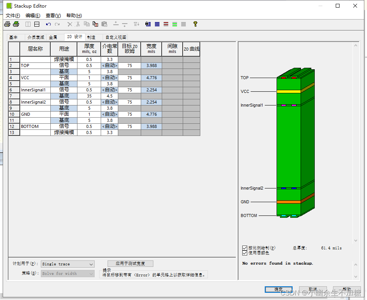Switch to the 介质衰减 tab
Viewport: 367px width, 300px height.
click(x=35, y=37)
